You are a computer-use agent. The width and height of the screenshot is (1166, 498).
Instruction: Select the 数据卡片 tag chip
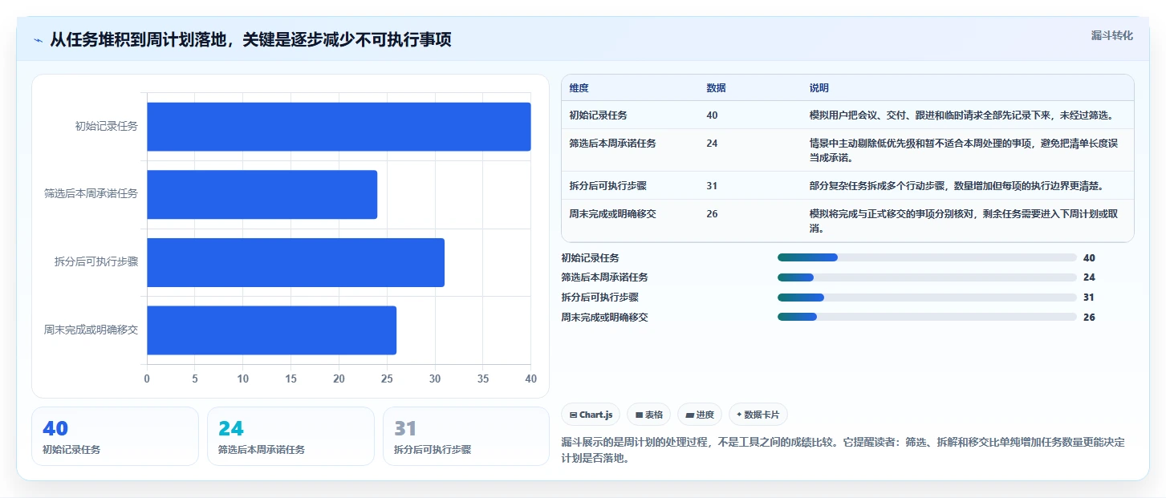(758, 415)
